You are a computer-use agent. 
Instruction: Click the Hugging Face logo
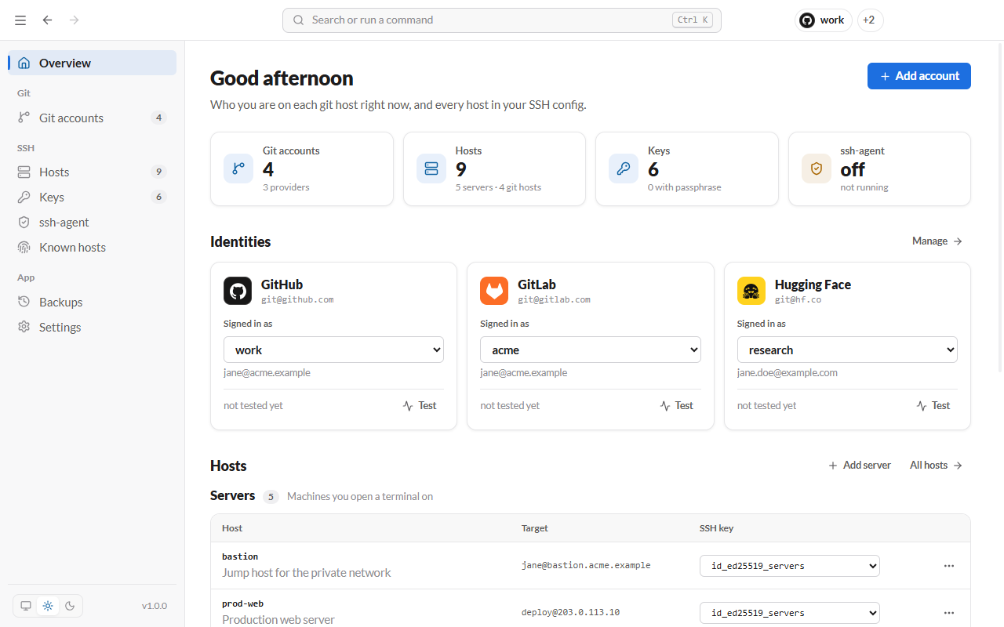[x=751, y=291]
